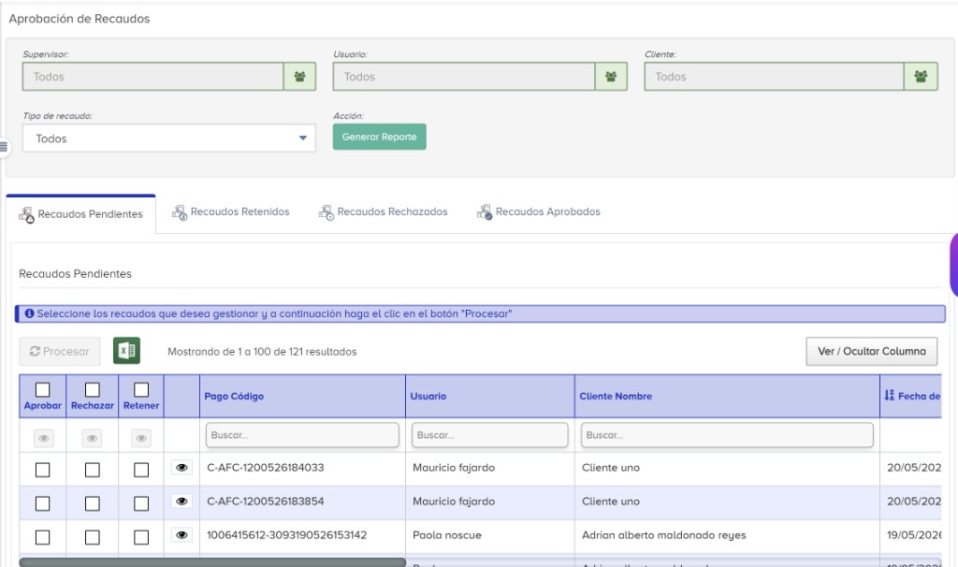This screenshot has width=958, height=567.
Task: Tick Aprobar checkbox for C-AFC-1200526184033
Action: 43,470
